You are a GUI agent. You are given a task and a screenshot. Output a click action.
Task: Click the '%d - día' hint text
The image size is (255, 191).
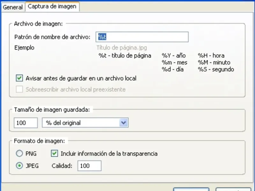173,69
